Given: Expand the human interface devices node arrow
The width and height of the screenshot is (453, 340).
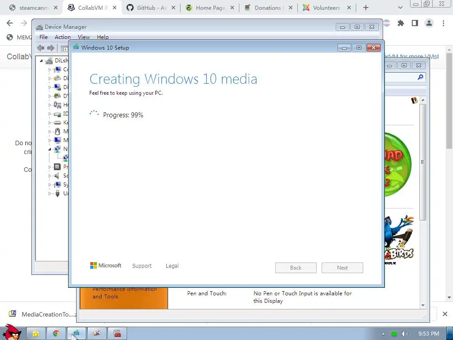Looking at the screenshot, I should point(50,105).
